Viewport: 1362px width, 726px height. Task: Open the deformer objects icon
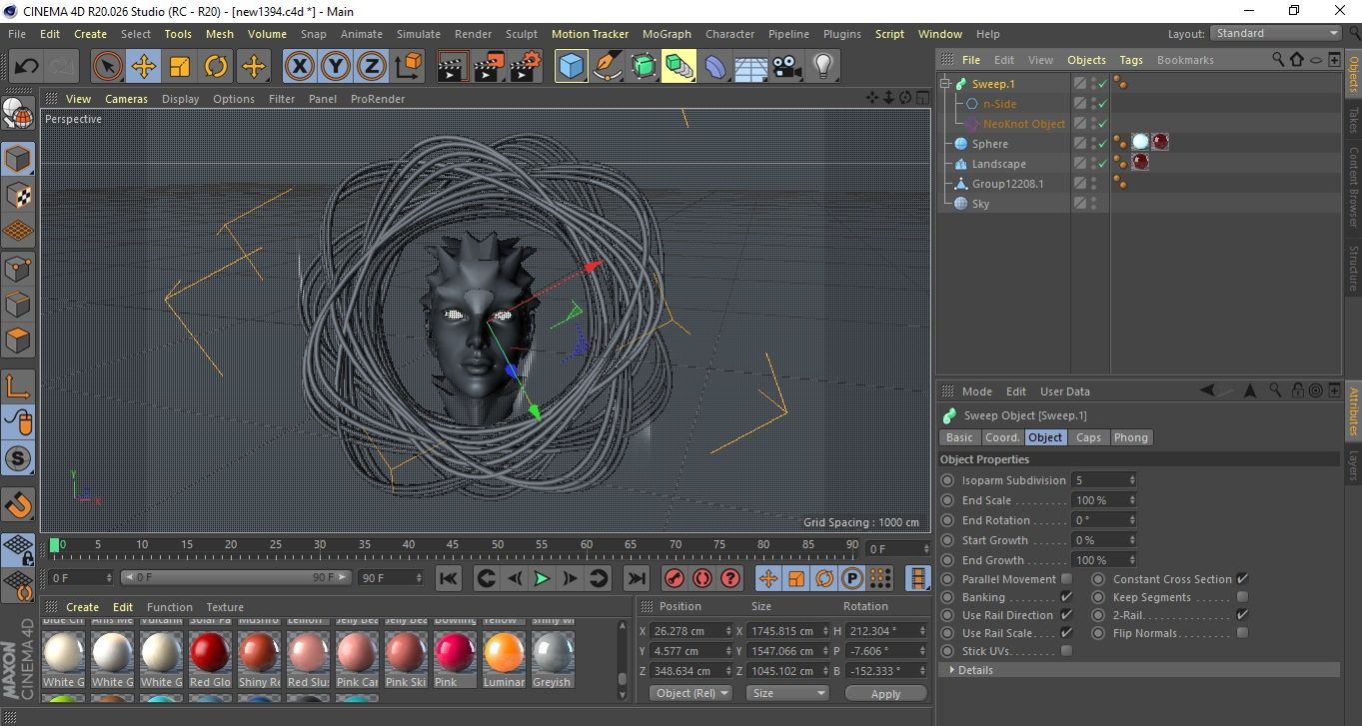pos(714,67)
